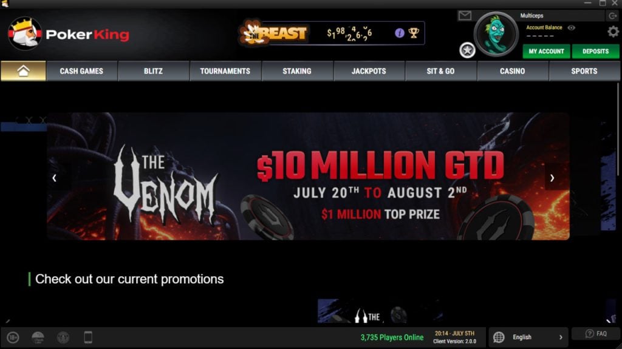This screenshot has height=349, width=622.
Task: Click the My Account button
Action: pos(546,51)
